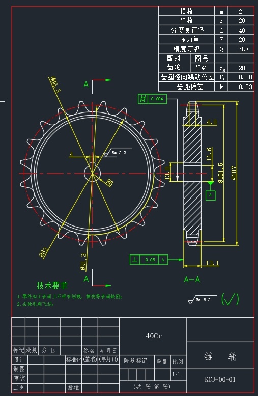Click the Ø101.5 diameter dimension
Screen dimensions: 258x396
click(220, 173)
